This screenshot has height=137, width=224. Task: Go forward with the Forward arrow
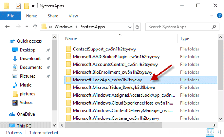(18, 27)
